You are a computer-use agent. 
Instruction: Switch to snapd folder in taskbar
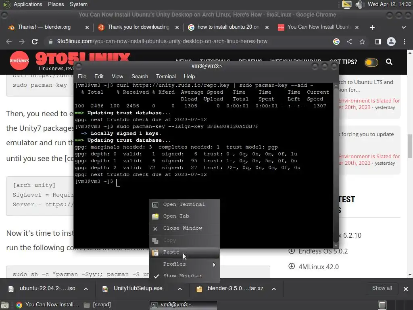pyautogui.click(x=98, y=305)
